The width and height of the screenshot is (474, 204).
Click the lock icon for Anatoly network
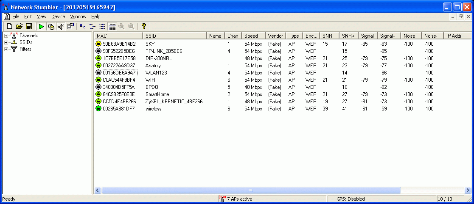98,65
